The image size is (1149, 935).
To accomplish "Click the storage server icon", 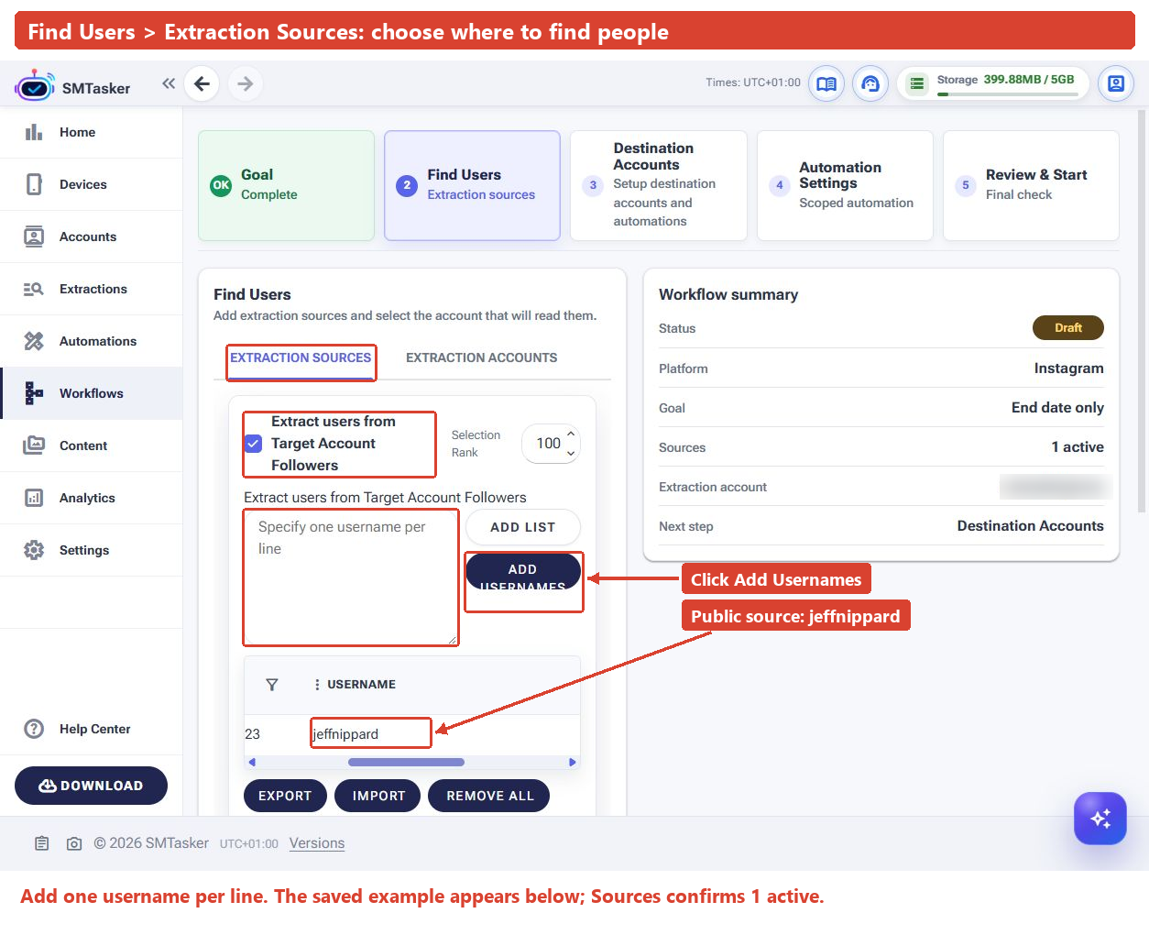I will pos(916,83).
